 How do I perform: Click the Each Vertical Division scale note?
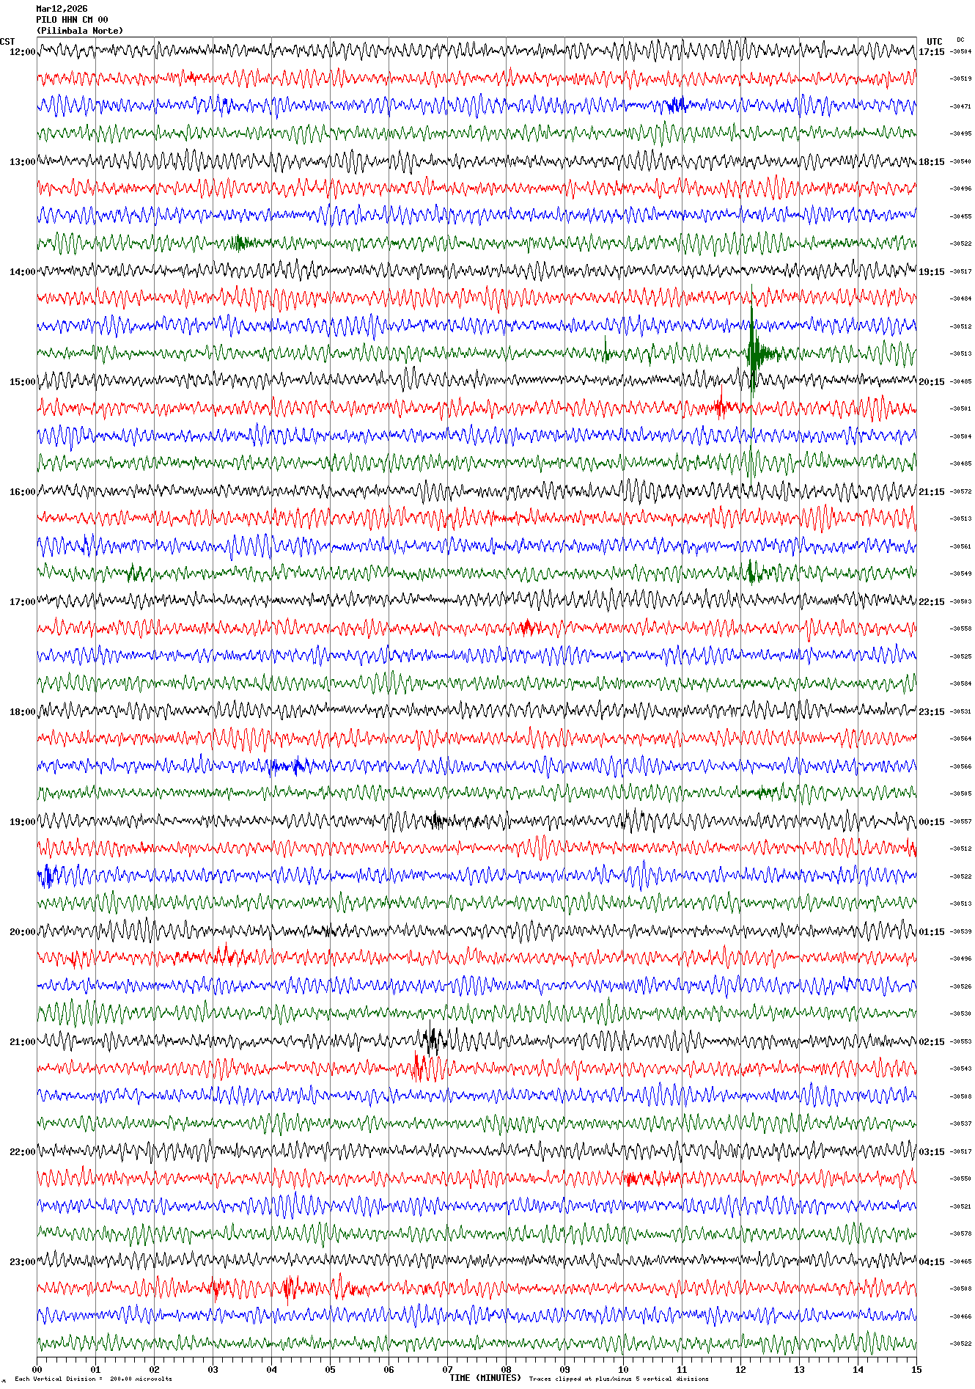(x=94, y=1379)
